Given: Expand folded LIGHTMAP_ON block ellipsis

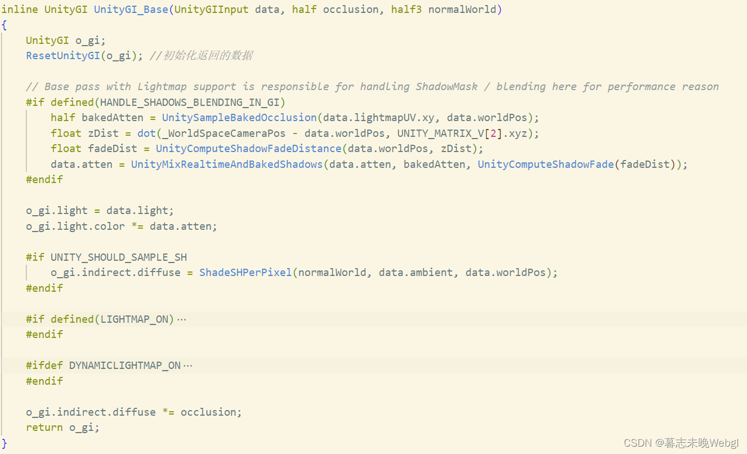Looking at the screenshot, I should coord(182,319).
